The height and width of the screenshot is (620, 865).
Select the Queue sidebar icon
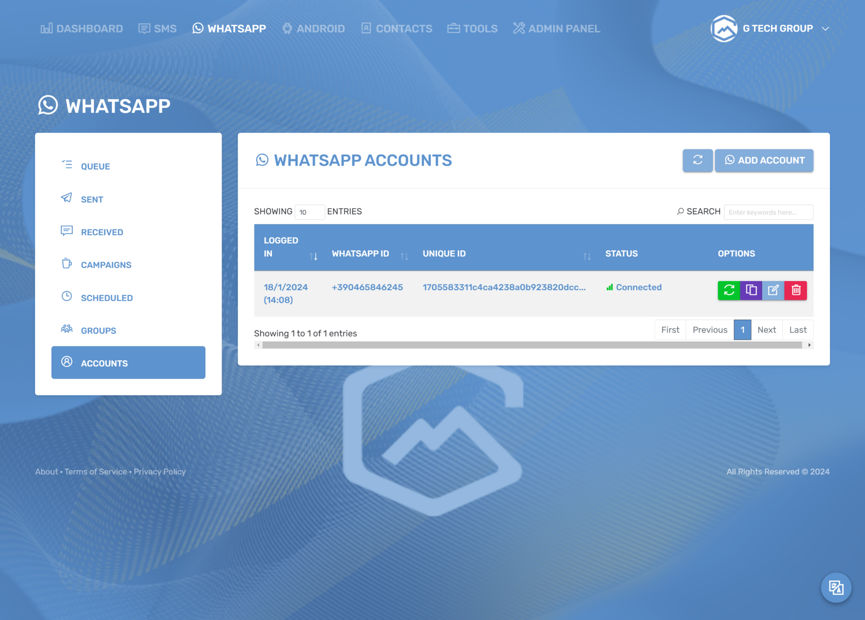pyautogui.click(x=67, y=166)
